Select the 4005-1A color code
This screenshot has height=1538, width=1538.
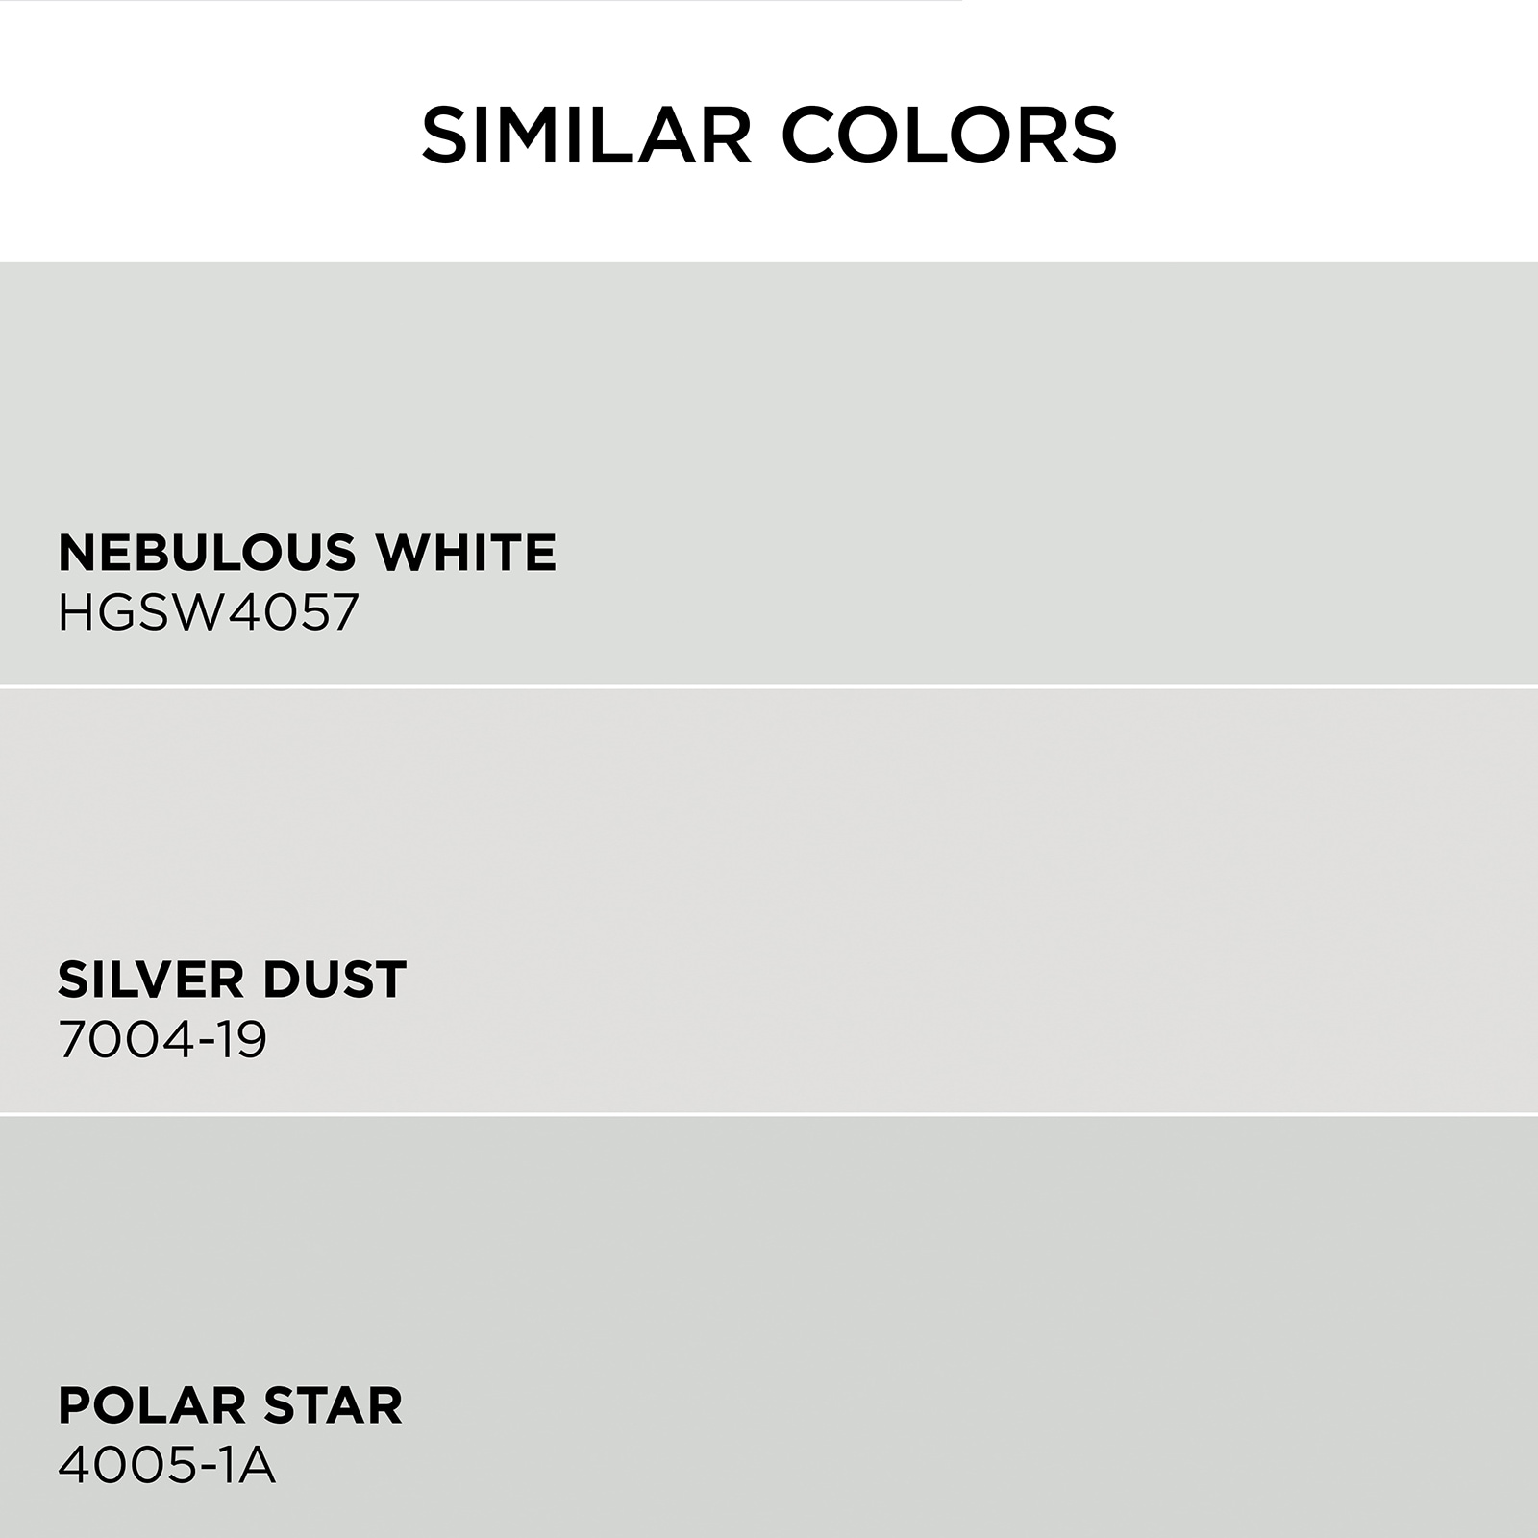[x=167, y=1465]
